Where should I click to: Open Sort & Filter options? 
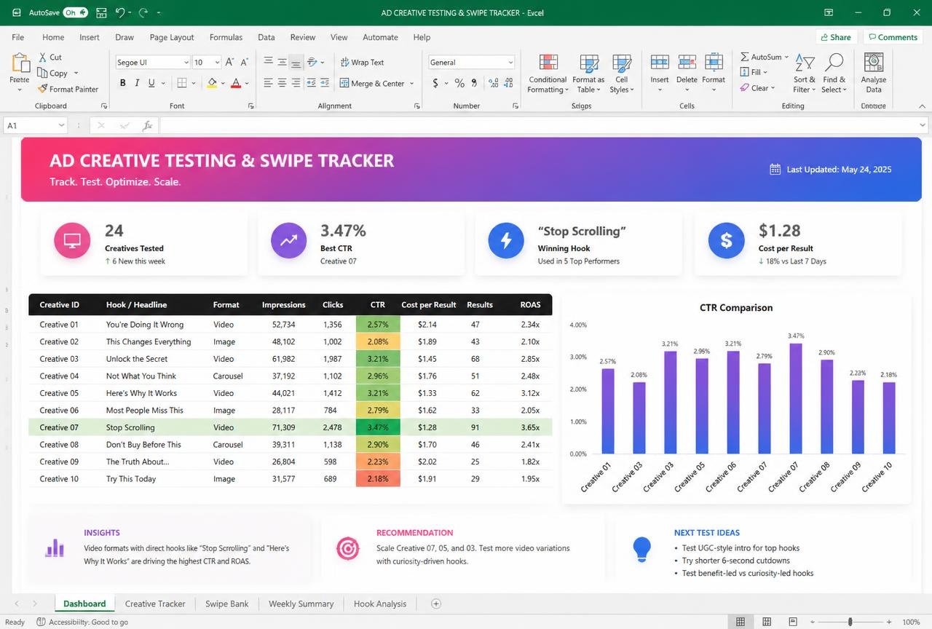pyautogui.click(x=805, y=74)
